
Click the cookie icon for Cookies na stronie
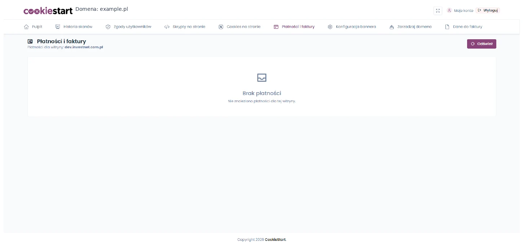point(221,27)
